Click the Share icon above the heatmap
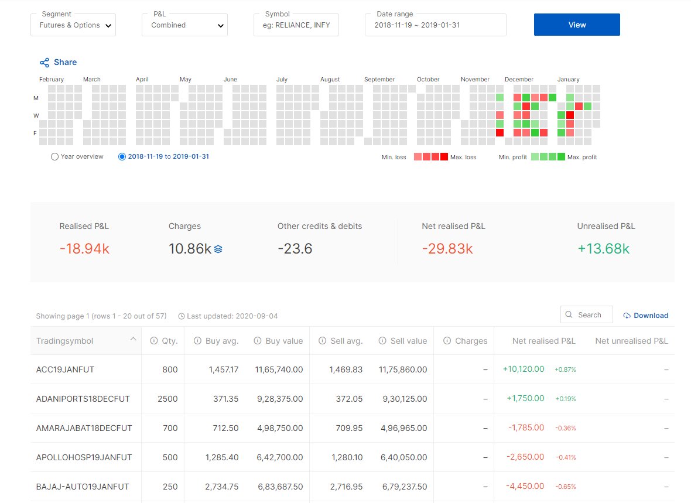Viewport: 691px width, 503px height. coord(45,63)
